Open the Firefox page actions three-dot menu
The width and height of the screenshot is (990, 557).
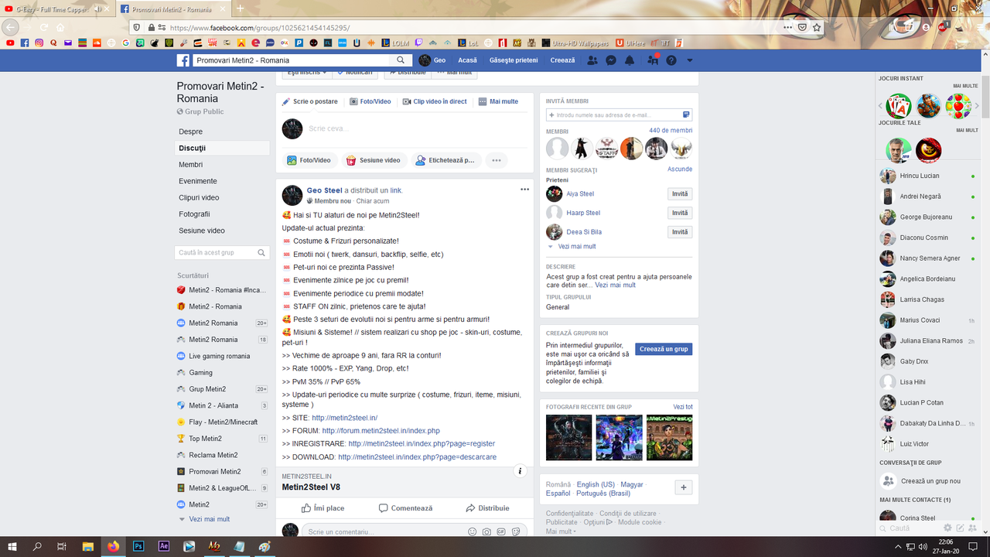click(x=787, y=27)
